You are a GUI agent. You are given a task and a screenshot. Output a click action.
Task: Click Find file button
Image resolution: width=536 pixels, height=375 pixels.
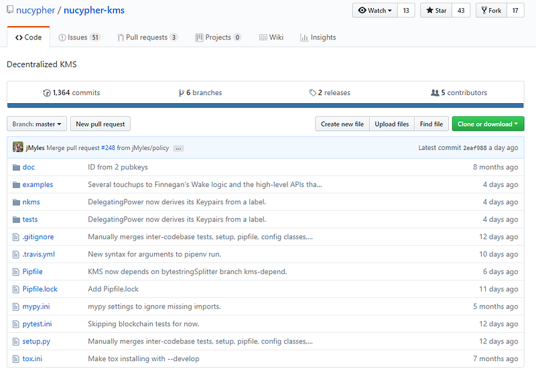(431, 124)
